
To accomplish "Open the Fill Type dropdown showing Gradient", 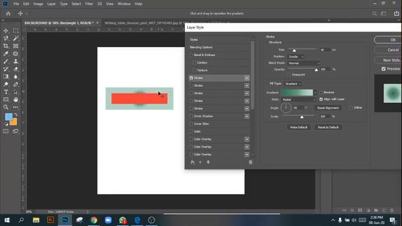I will click(x=293, y=83).
